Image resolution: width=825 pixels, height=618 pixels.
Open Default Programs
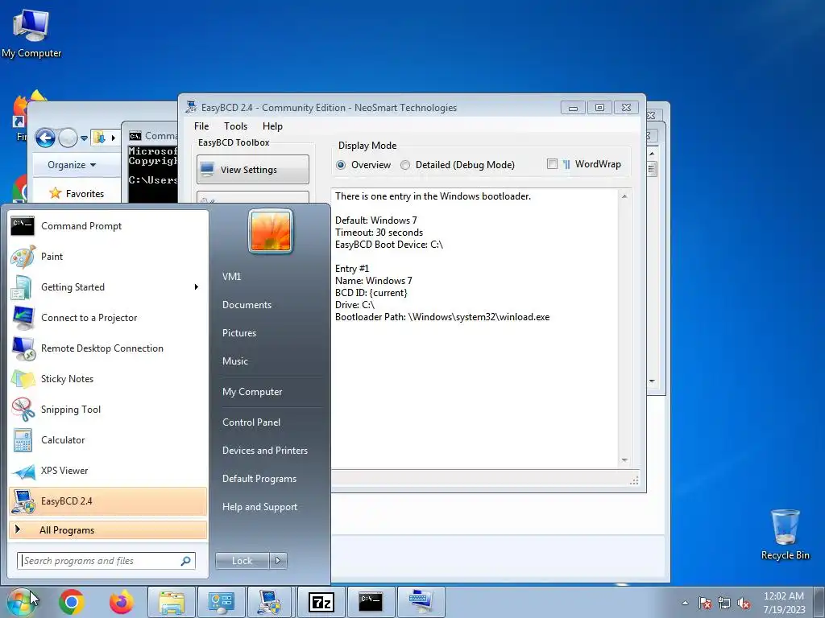click(x=259, y=479)
